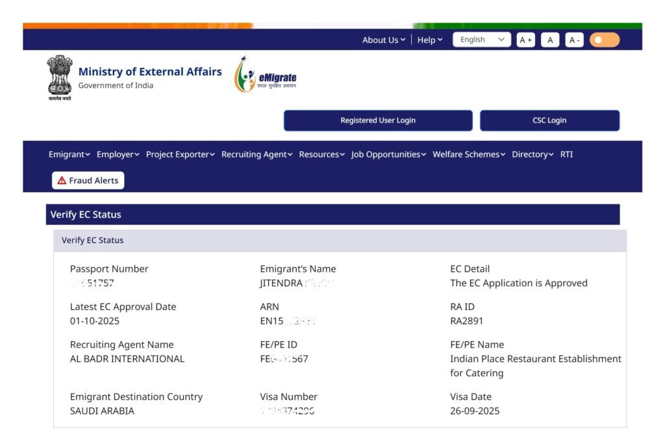The height and width of the screenshot is (430, 665).
Task: Increase font size with A+ button
Action: (x=525, y=40)
